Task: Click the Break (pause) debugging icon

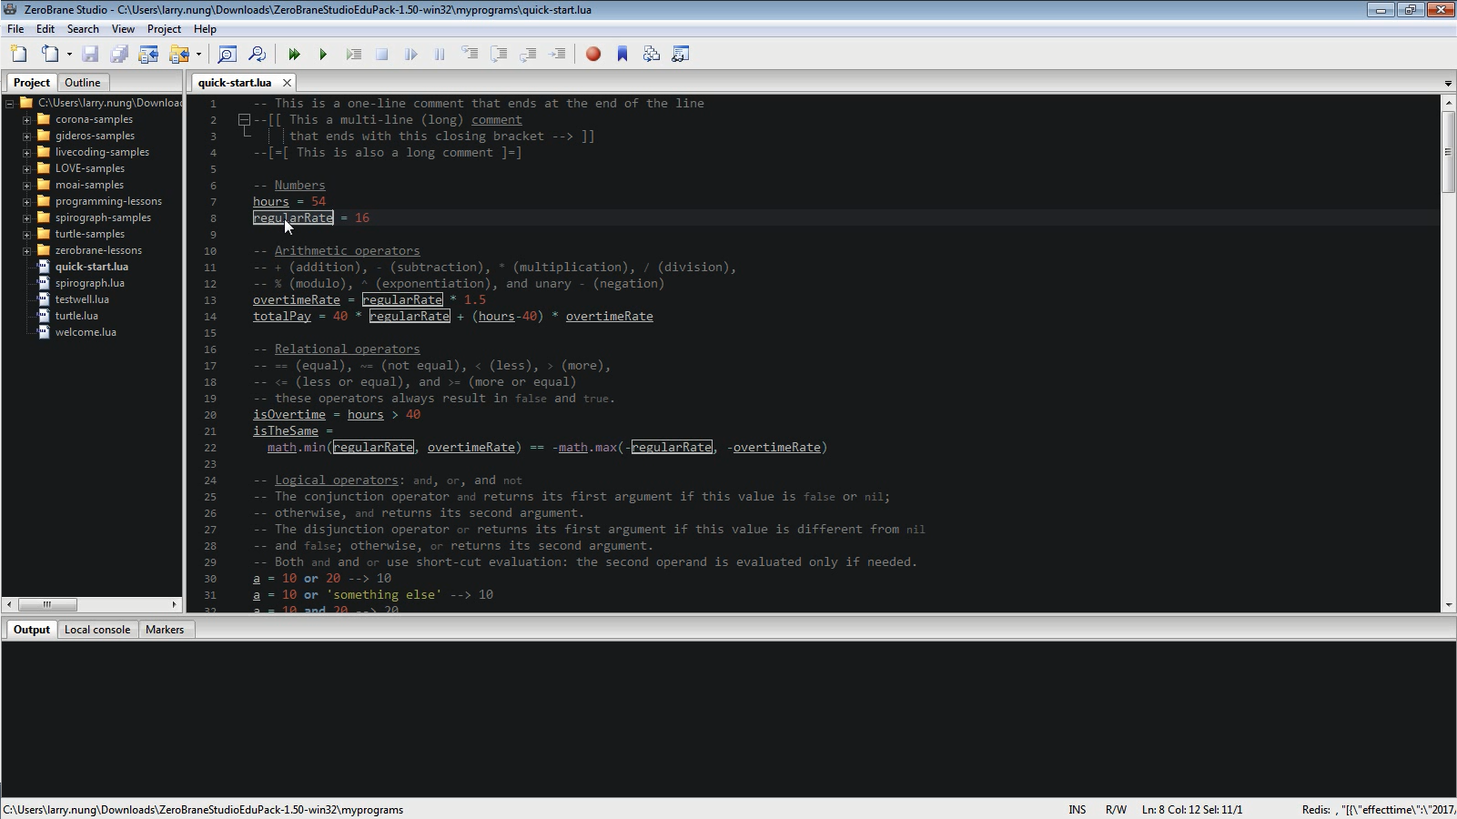Action: pyautogui.click(x=440, y=55)
